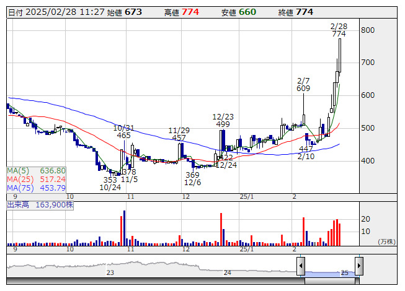Viewport: 405px width, 291px height.
Task: Click the MA(5) legend value 636.80
Action: 53,171
